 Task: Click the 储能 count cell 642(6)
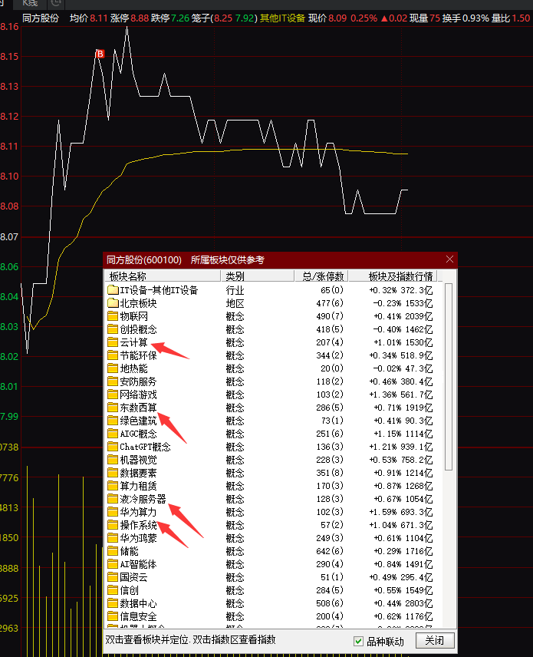(330, 551)
